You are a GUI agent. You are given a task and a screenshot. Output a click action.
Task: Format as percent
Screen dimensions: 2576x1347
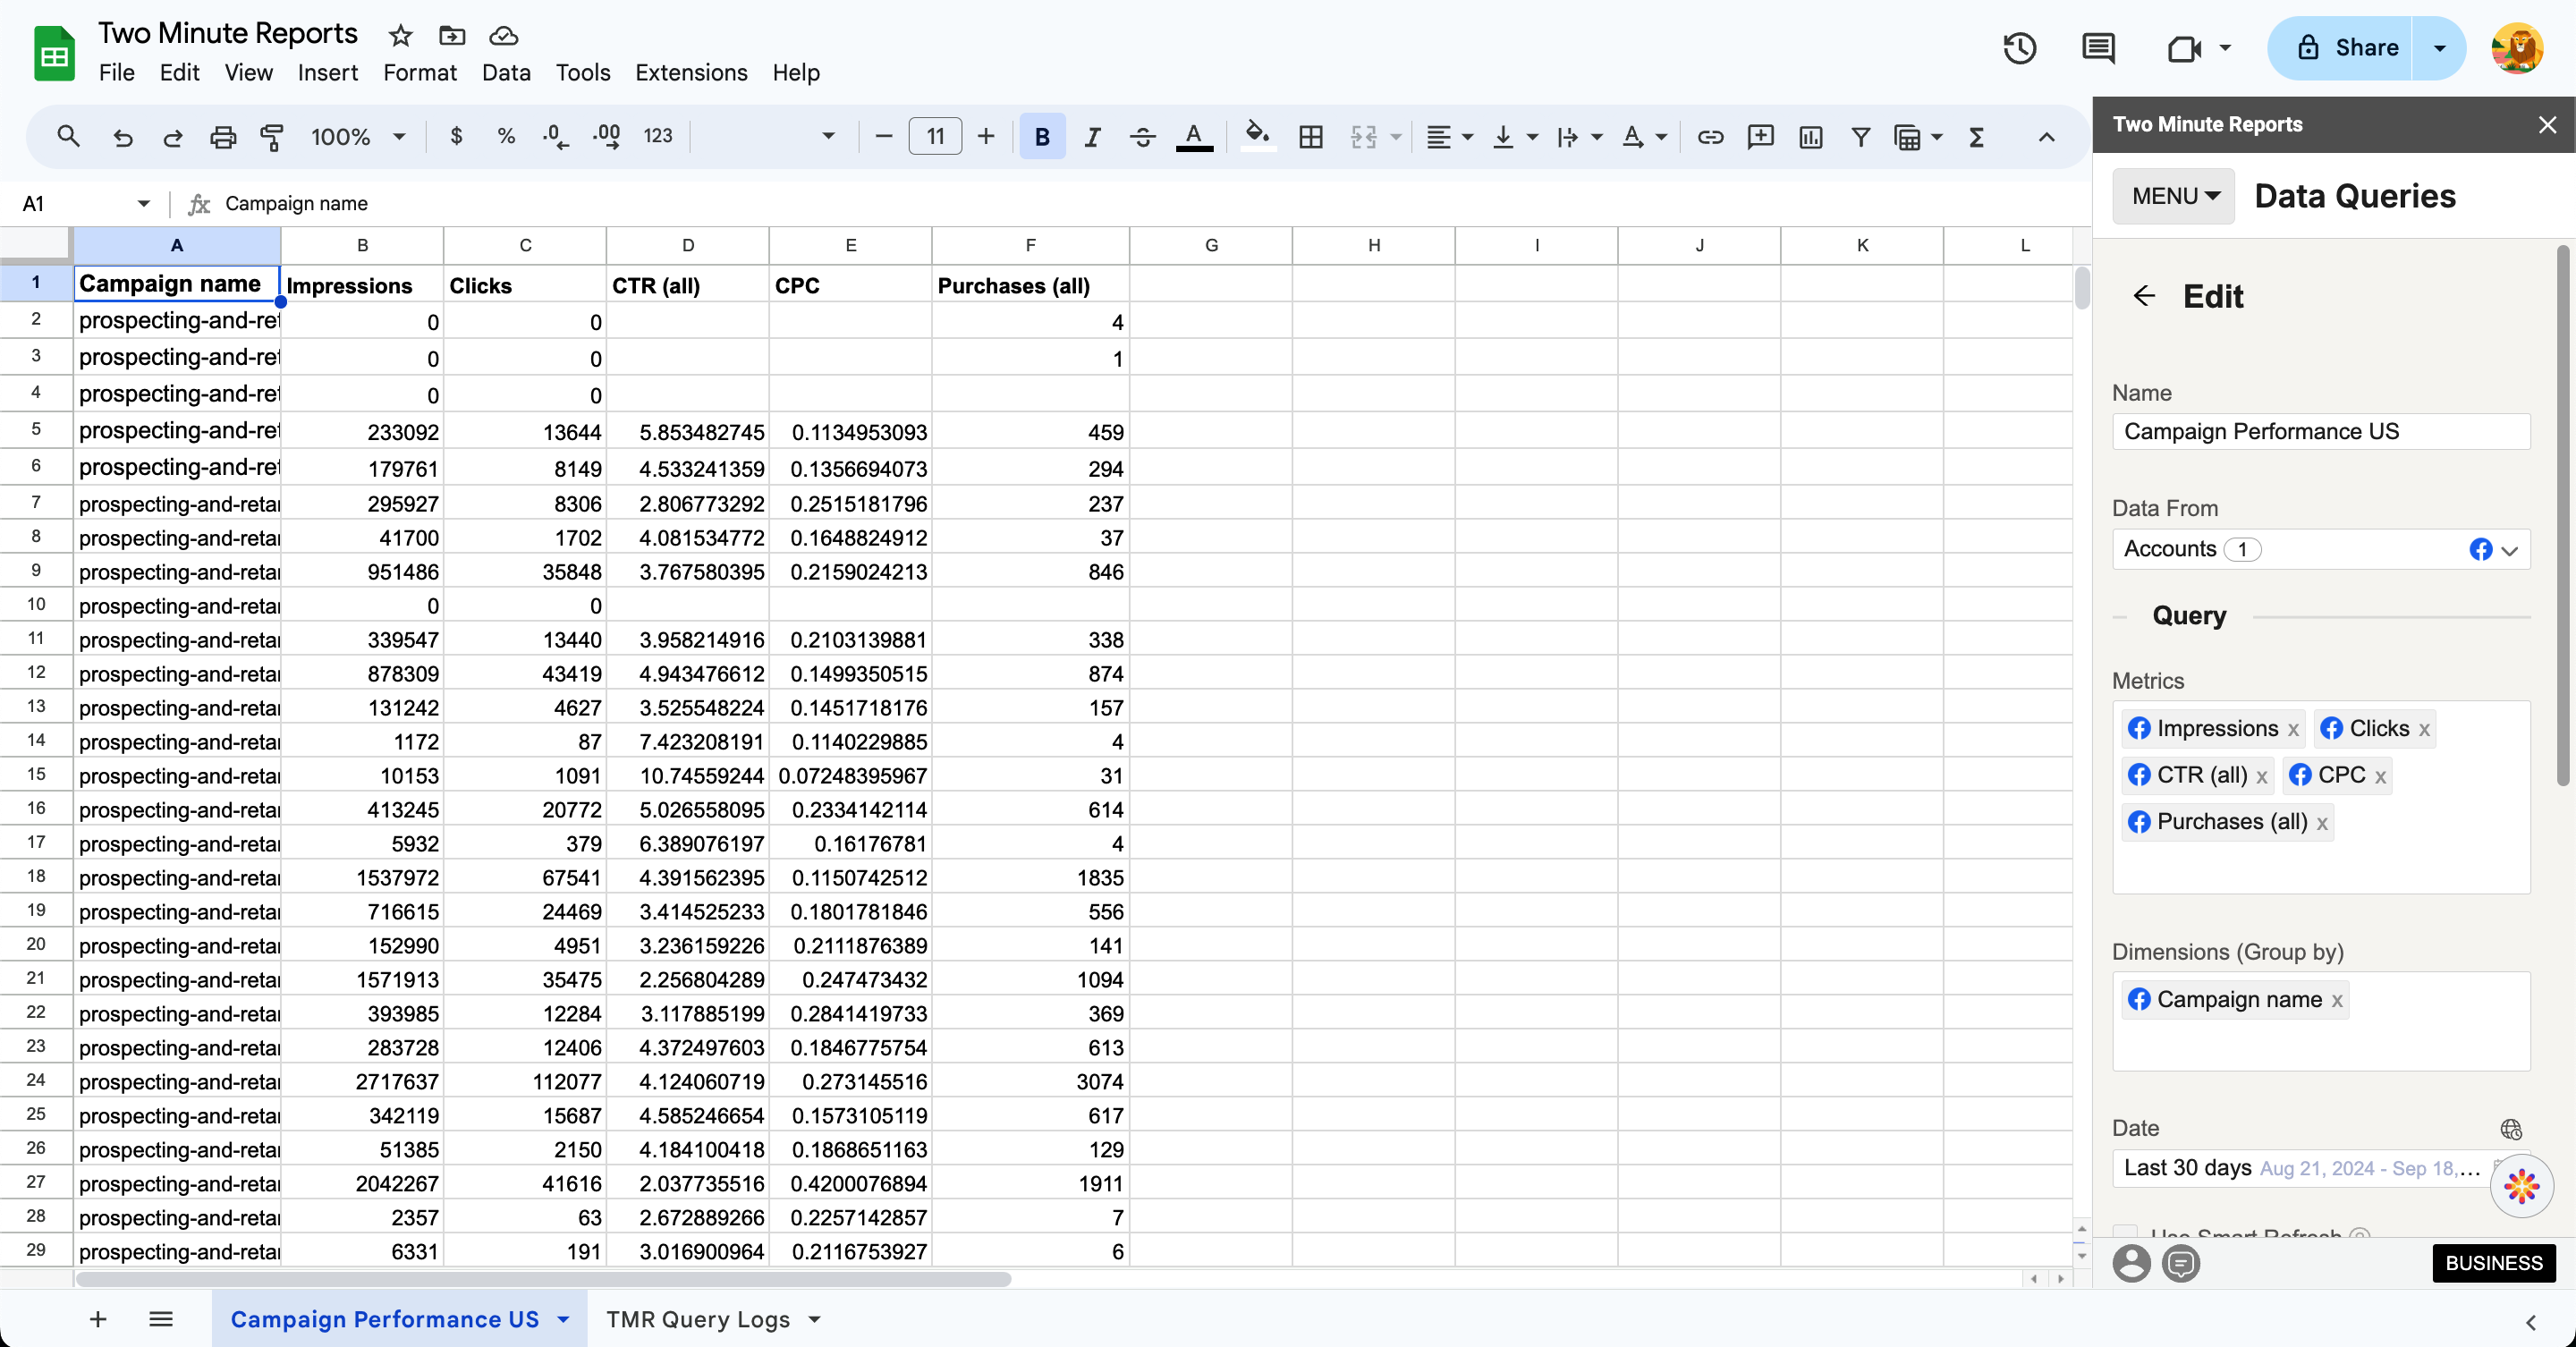coord(506,136)
